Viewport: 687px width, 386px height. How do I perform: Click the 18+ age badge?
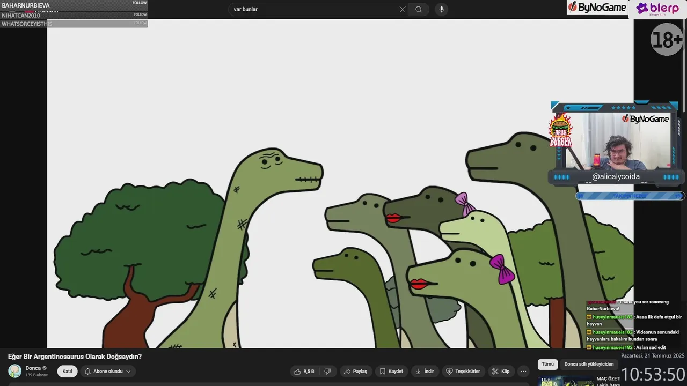coord(667,39)
